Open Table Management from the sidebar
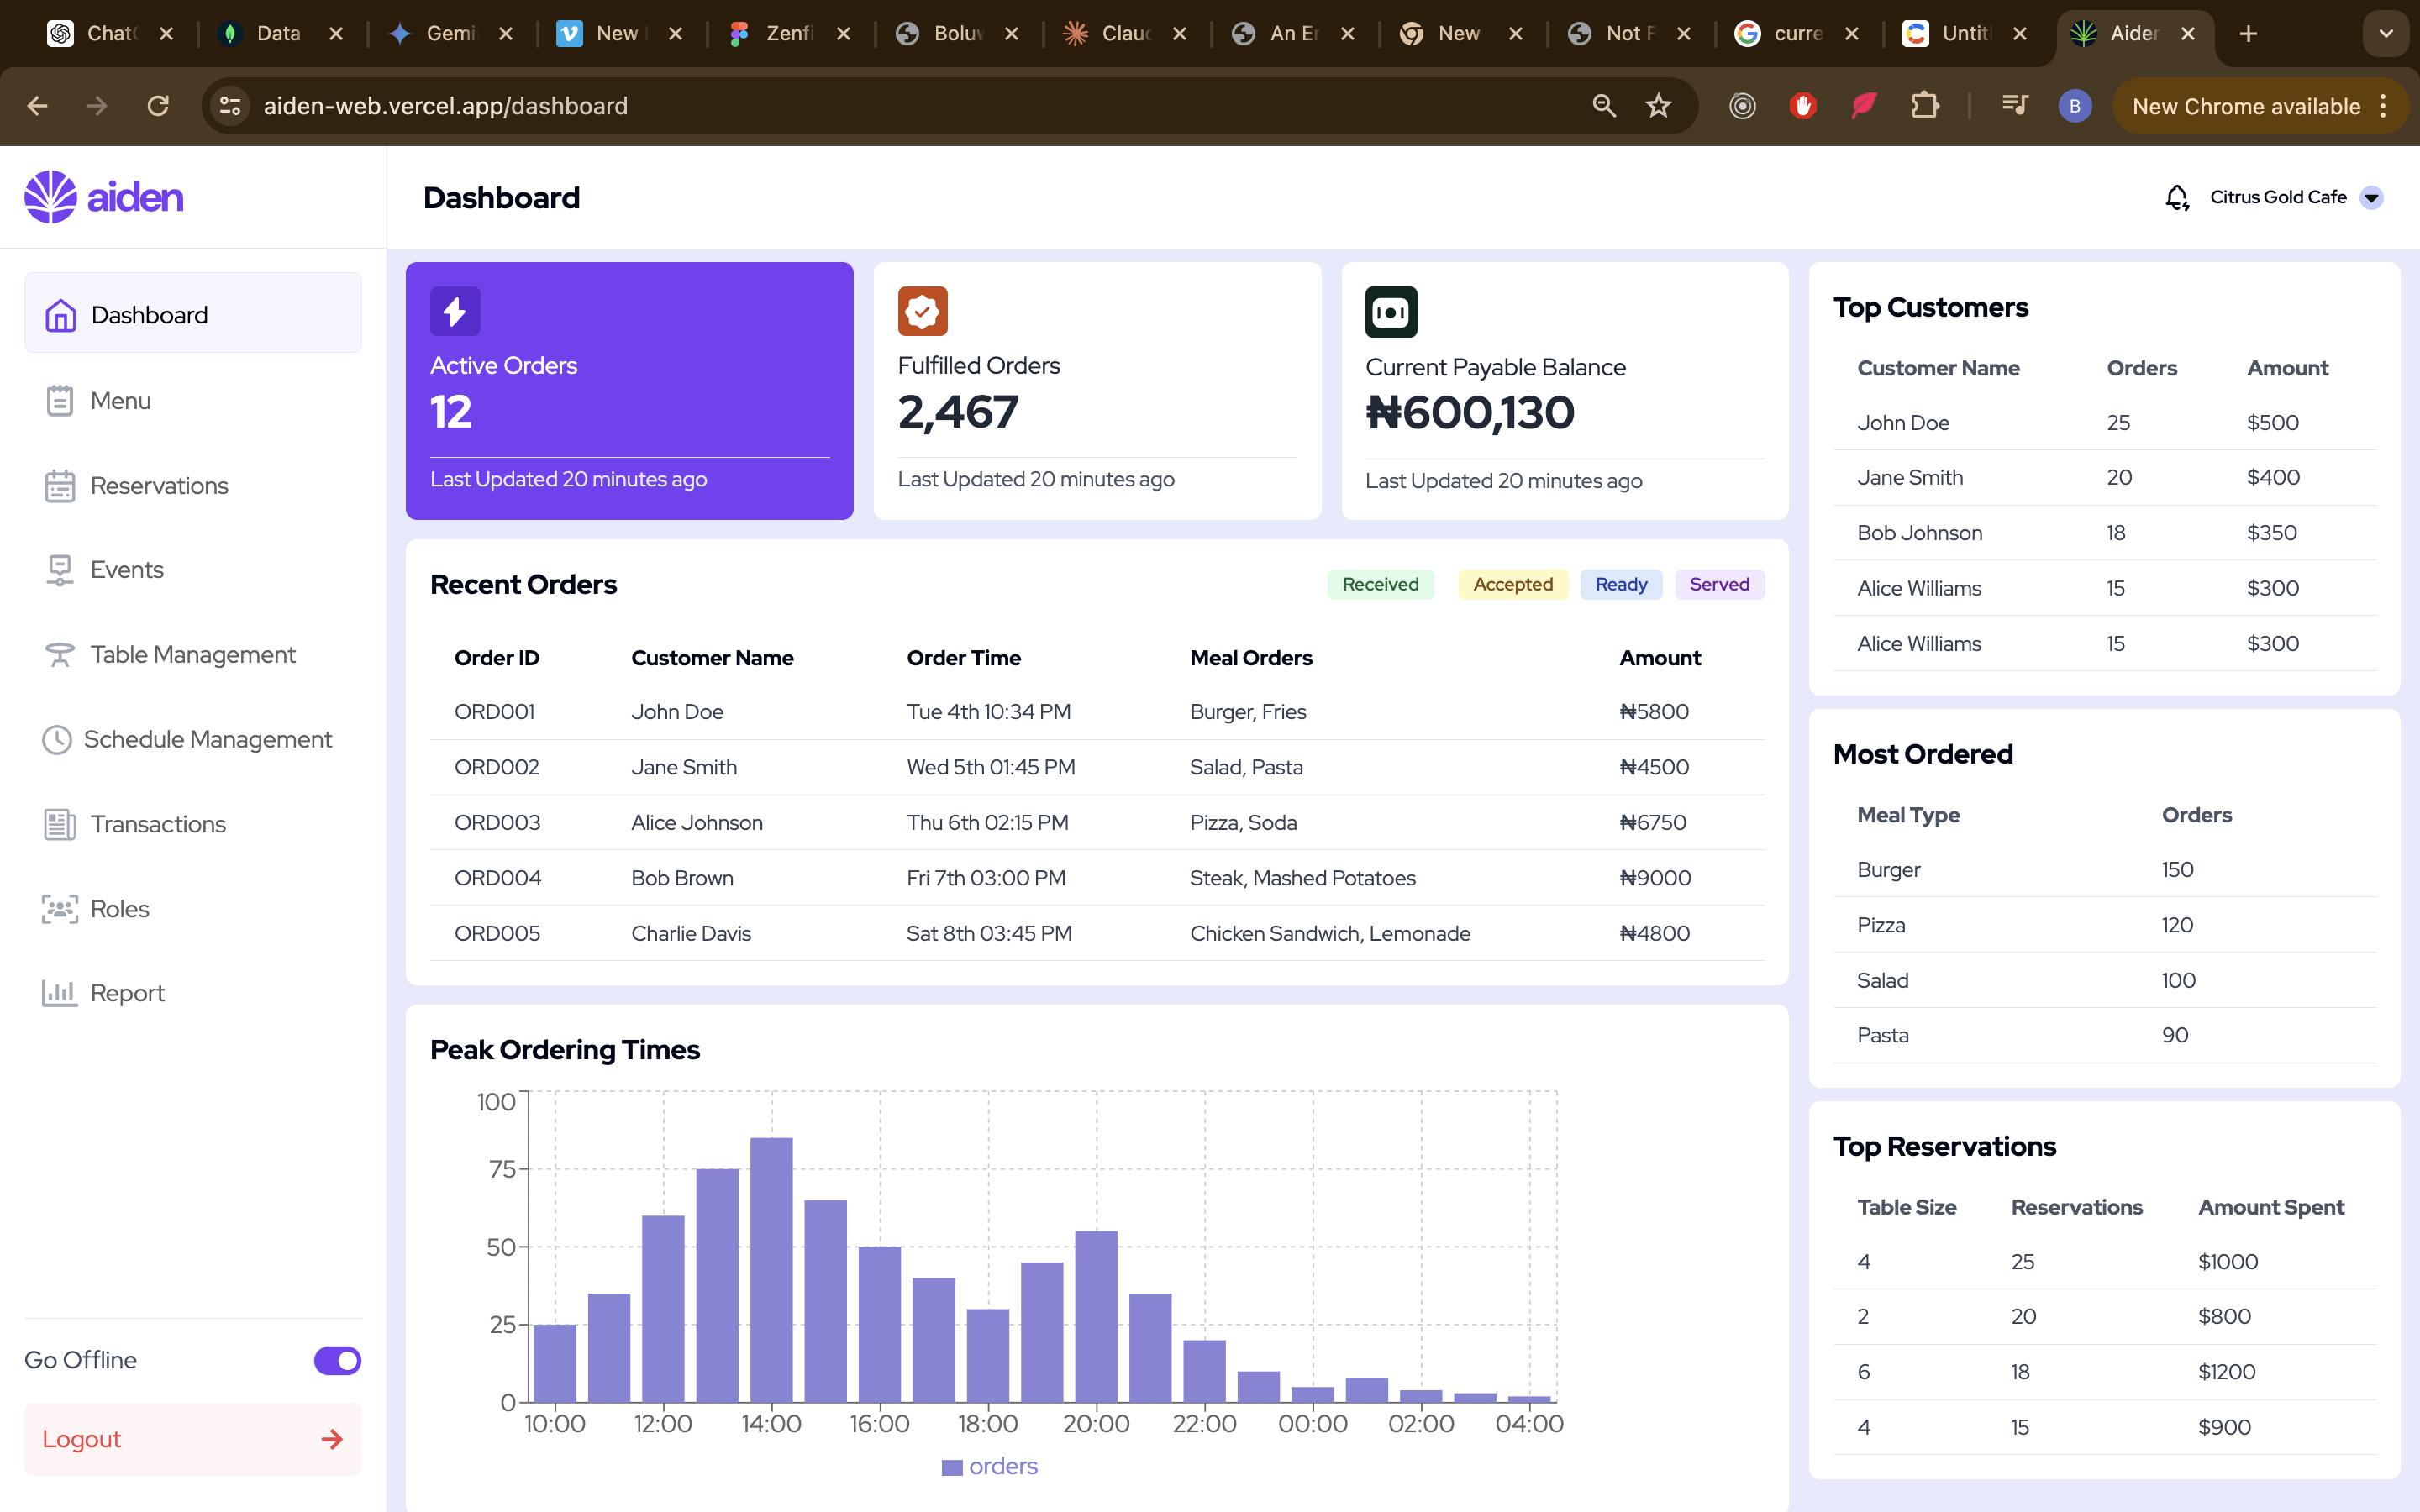The image size is (2420, 1512). 193,655
